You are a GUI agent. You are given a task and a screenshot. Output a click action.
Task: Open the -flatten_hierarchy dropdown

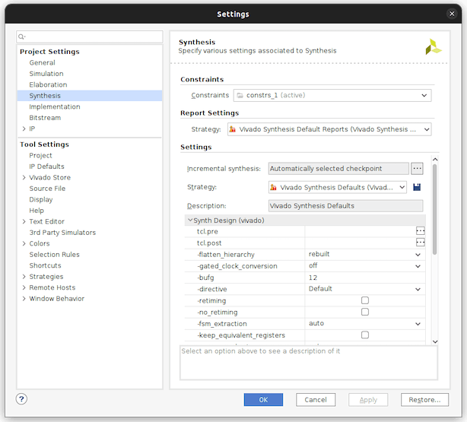click(418, 254)
